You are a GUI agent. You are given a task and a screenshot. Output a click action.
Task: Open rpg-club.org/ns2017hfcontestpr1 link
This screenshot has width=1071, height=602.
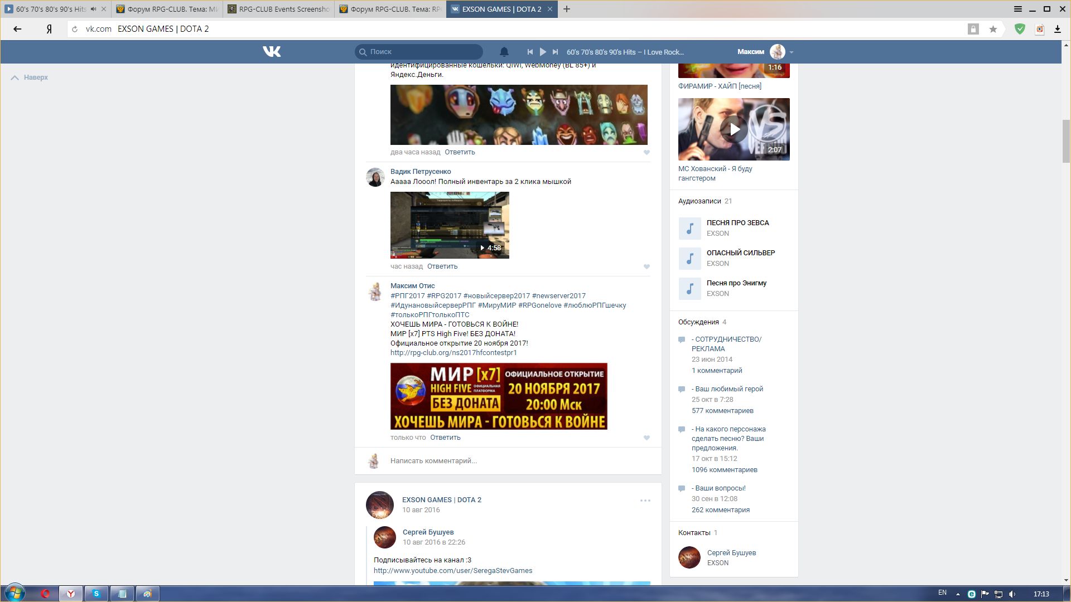[x=454, y=353]
